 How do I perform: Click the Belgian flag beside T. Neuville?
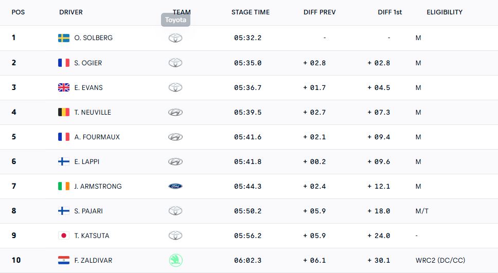[64, 112]
